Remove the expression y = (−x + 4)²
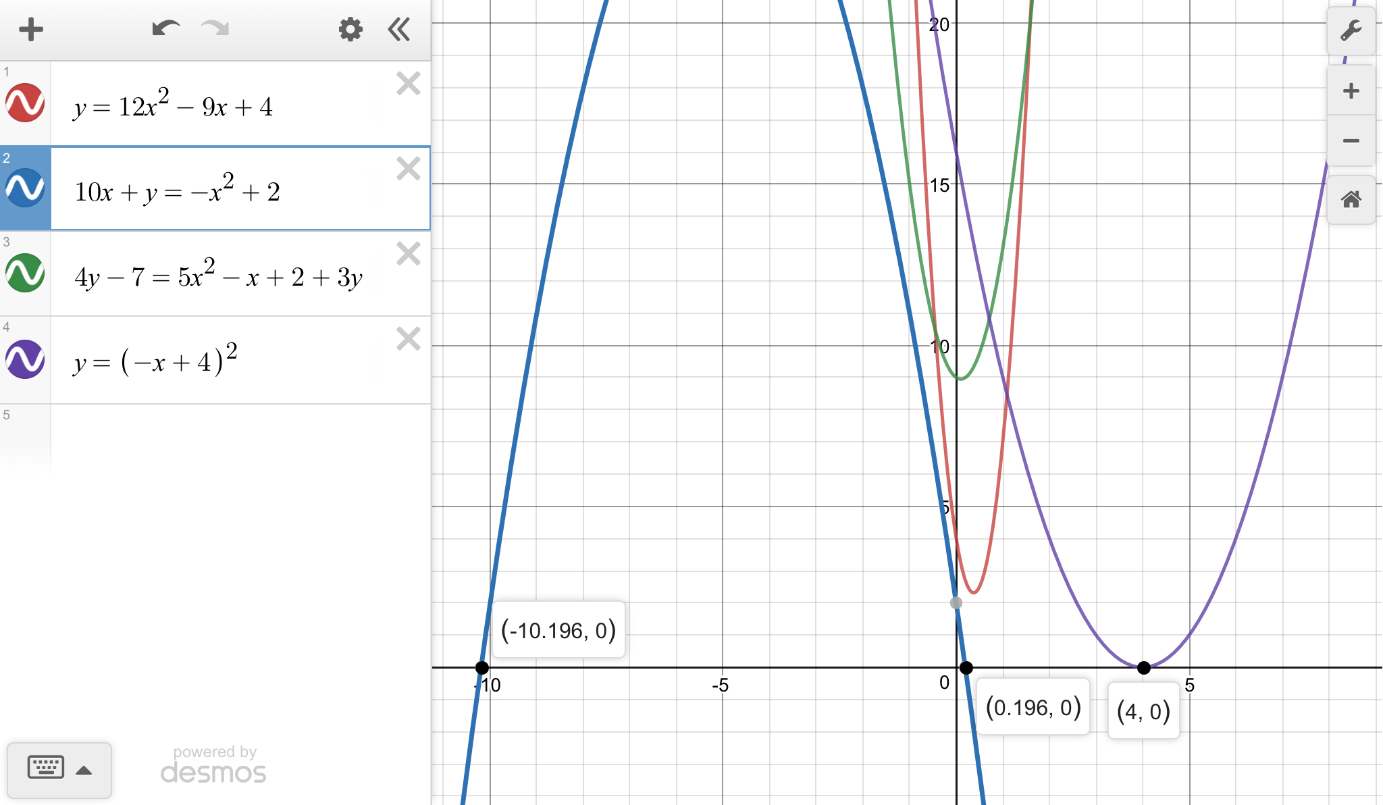1383x805 pixels. pos(408,338)
